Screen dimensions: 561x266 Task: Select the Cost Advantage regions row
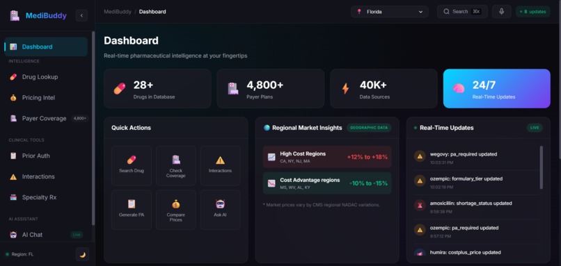point(327,183)
